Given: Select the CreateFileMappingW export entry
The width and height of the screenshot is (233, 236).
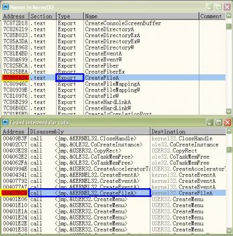Looking at the screenshot, I should click(114, 90).
